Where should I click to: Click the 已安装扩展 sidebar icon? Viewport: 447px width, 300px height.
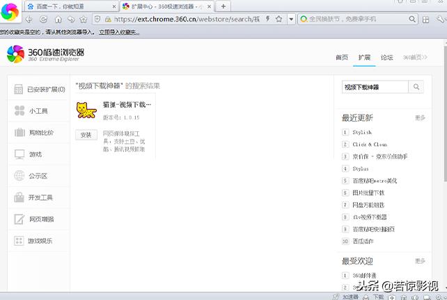click(x=19, y=90)
